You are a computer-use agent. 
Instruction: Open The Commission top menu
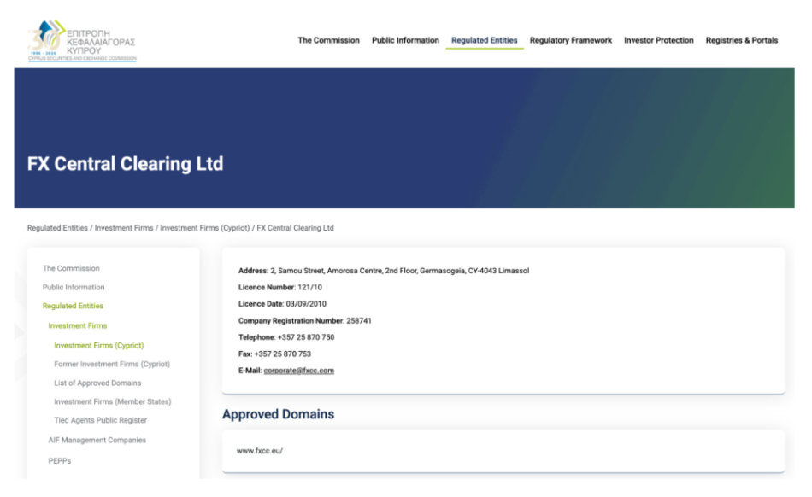pos(328,40)
